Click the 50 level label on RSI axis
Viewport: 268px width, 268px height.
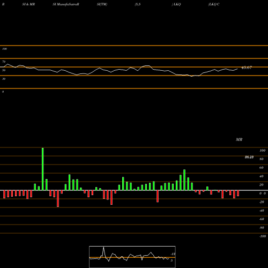[x=4, y=70]
